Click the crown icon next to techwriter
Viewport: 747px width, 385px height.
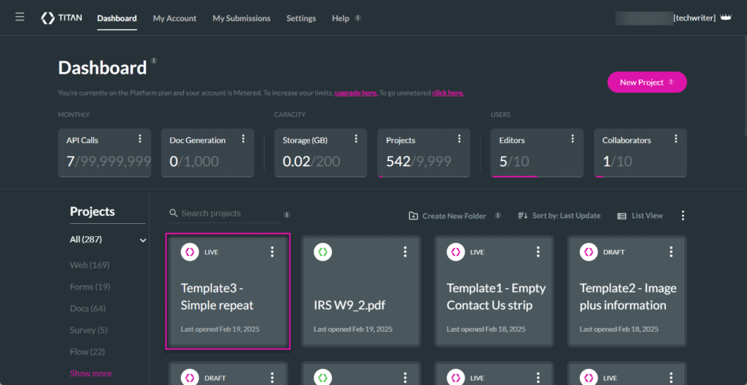click(725, 17)
